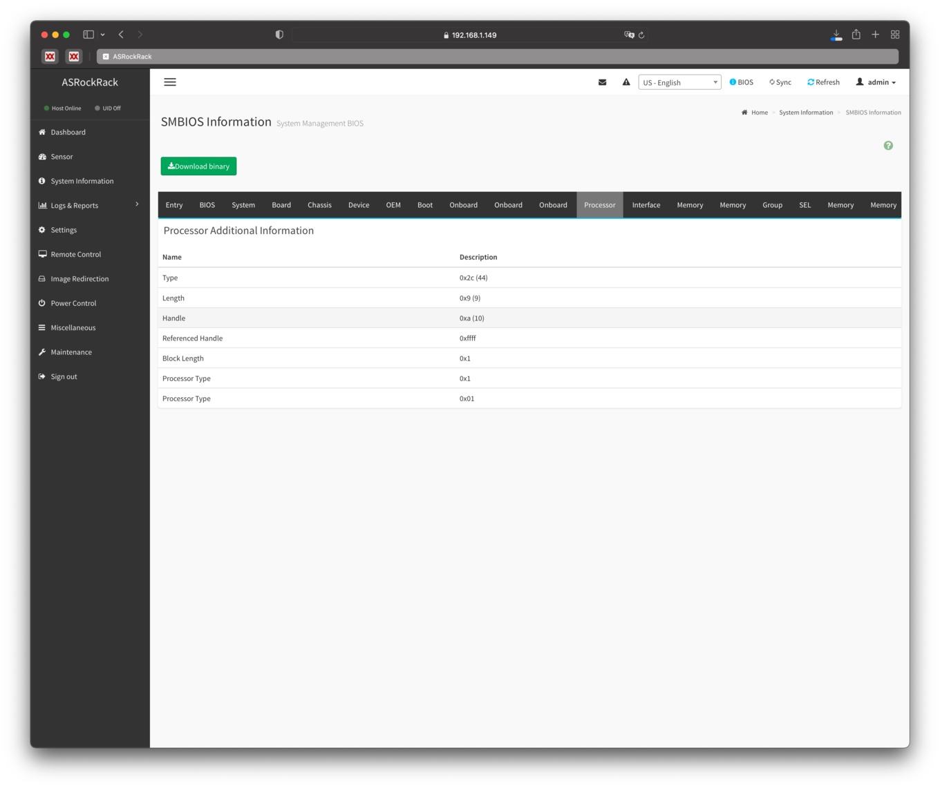Switch to the Group tab
Image resolution: width=940 pixels, height=788 pixels.
pos(772,205)
